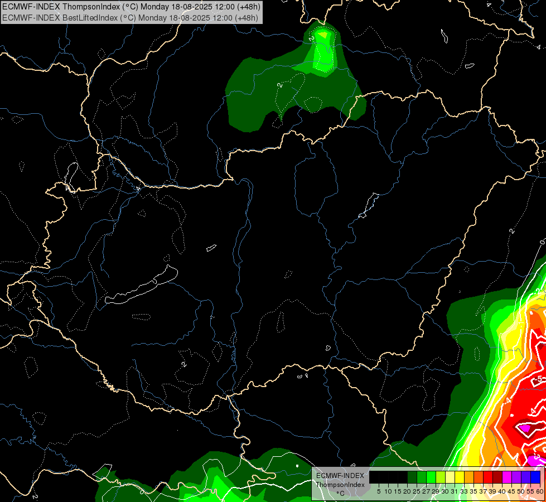Screen dimensions: 546x502
Task: Click legend tick value 20
Action: (408, 491)
